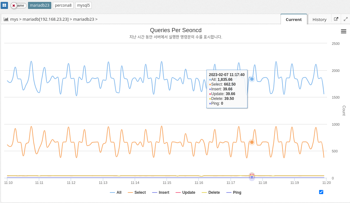The height and width of the screenshot is (203, 350).
Task: Click the blue All data point marker
Action: pos(252,79)
